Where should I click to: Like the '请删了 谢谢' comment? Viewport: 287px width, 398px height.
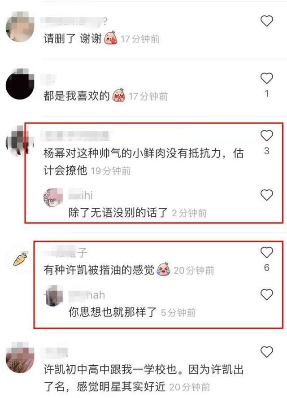(266, 21)
